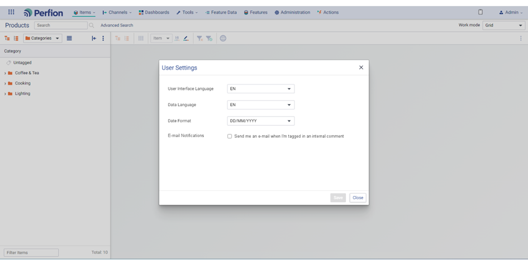Select the Lighting folder
Viewport: 528px width, 265px height.
[x=22, y=94]
